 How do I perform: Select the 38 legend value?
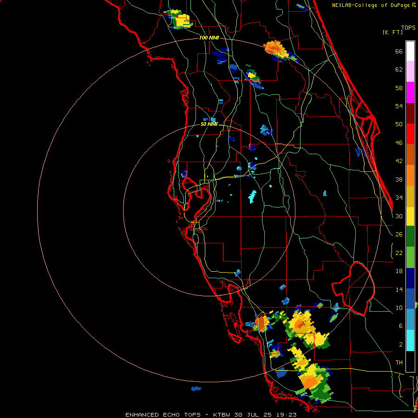(399, 180)
